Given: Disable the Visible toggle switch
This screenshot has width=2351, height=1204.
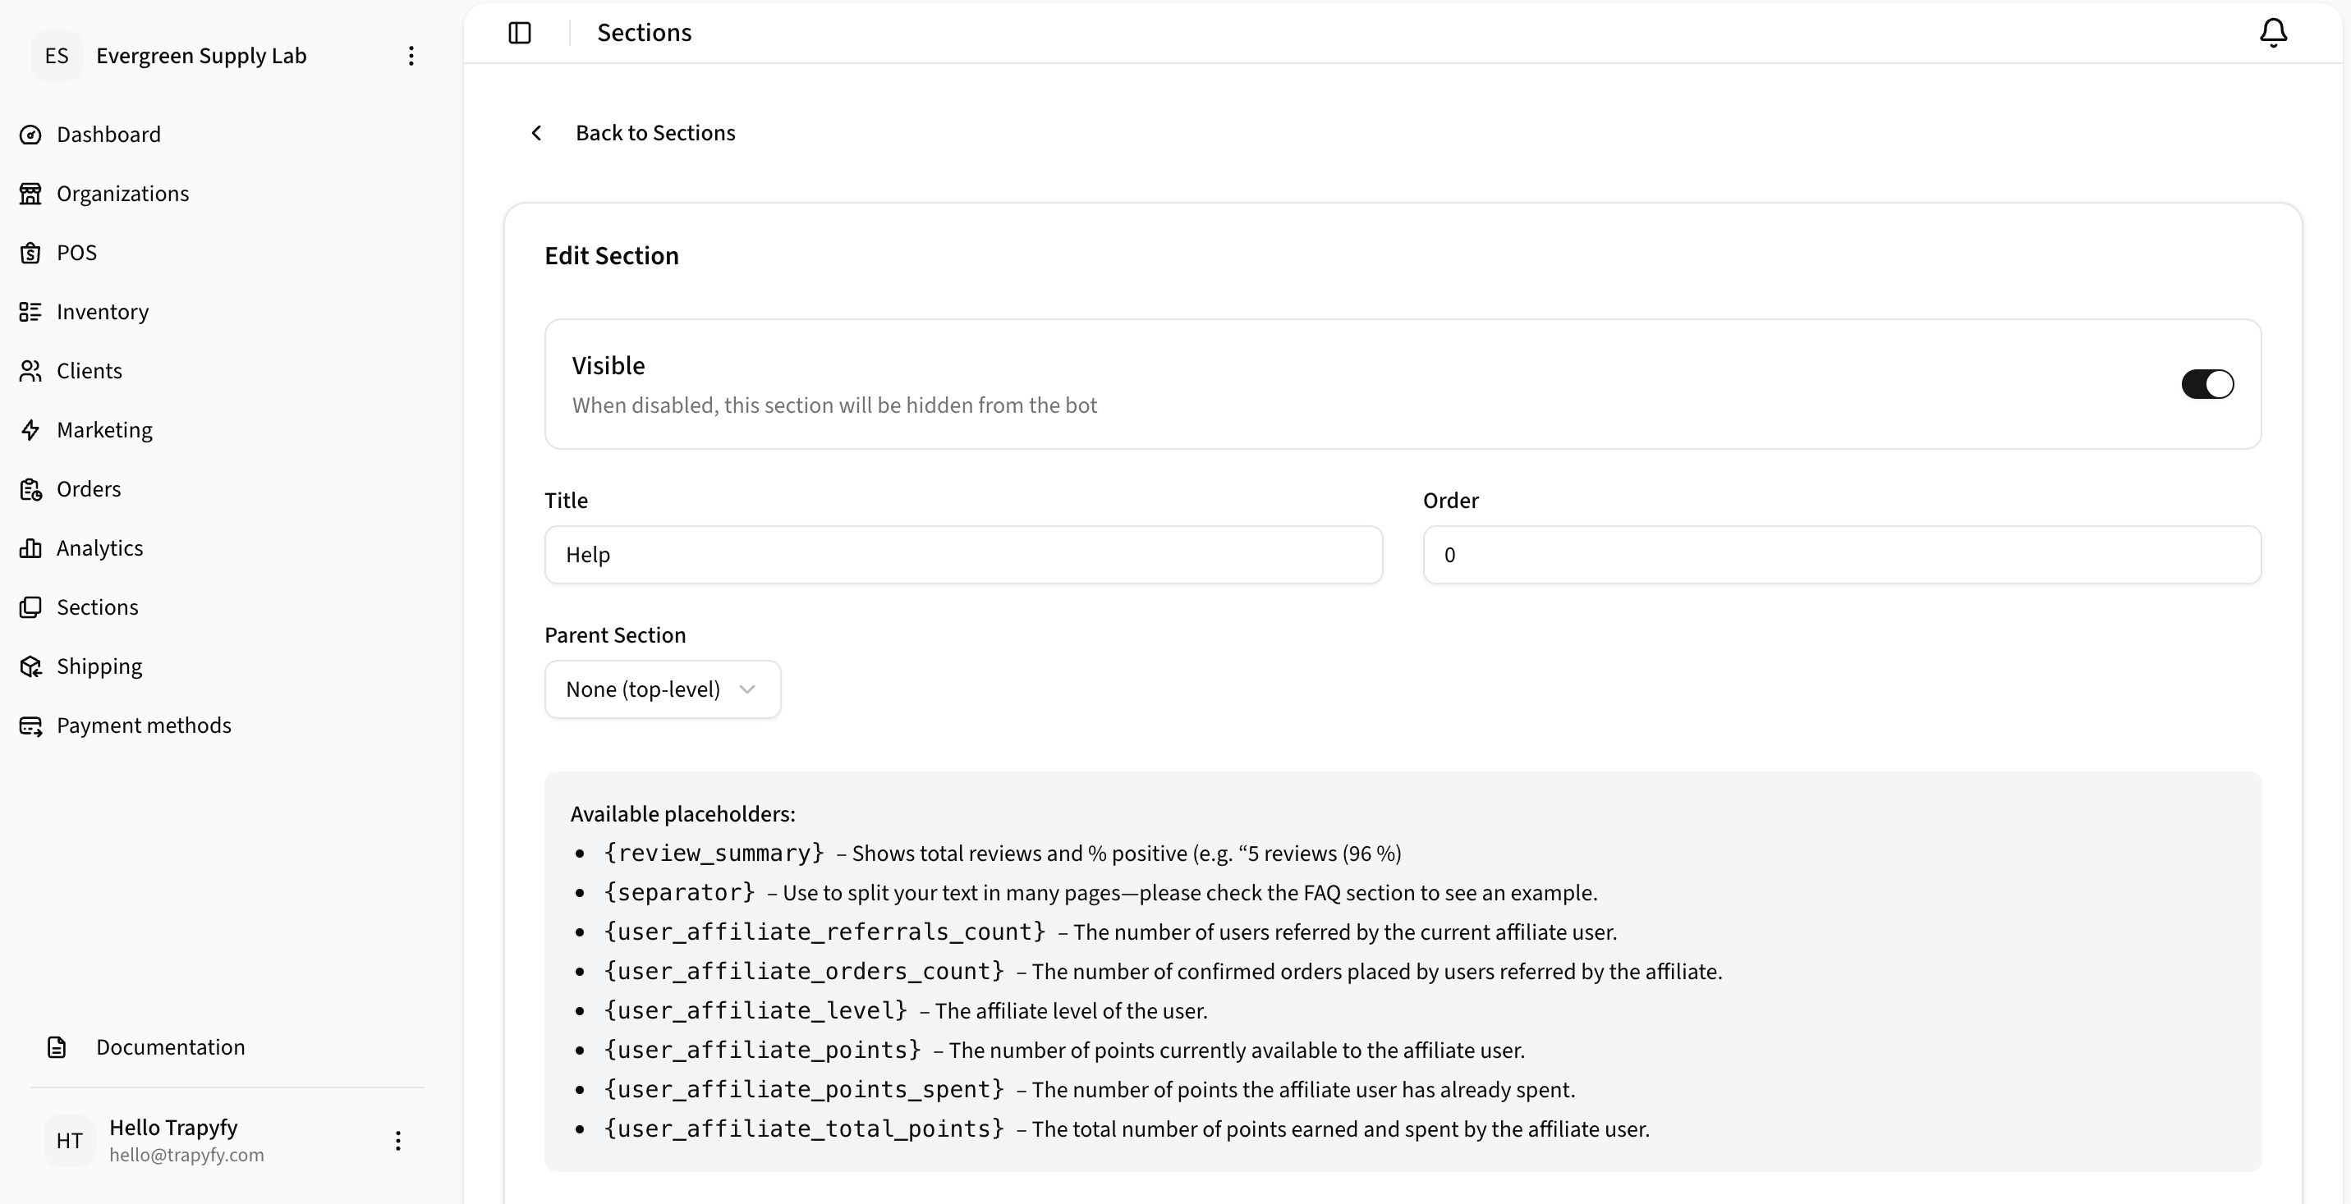Looking at the screenshot, I should tap(2208, 384).
